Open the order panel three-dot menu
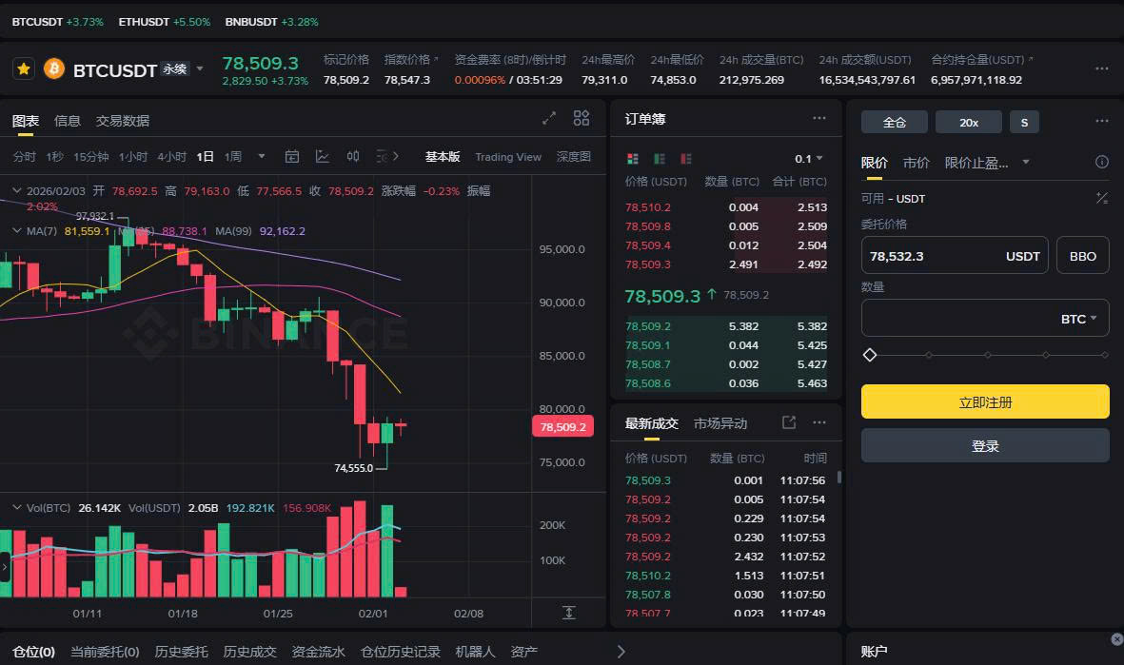 1102,121
